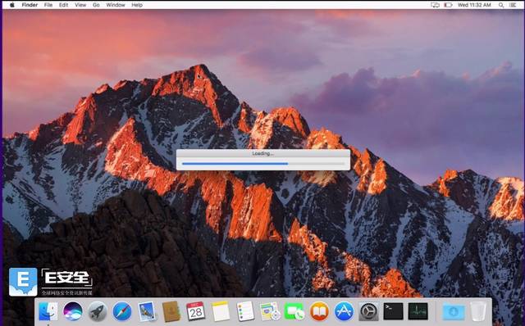Open the Contacts address book
The width and height of the screenshot is (525, 326).
tap(171, 311)
